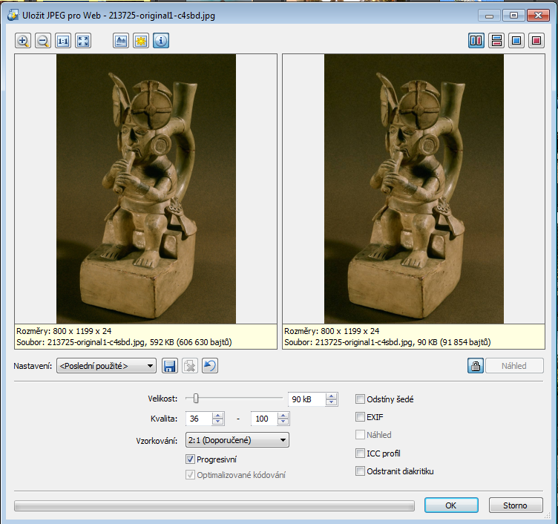Screen dimensions: 558x524
Task: Click the Velikost 90 kB input field
Action: coord(306,399)
